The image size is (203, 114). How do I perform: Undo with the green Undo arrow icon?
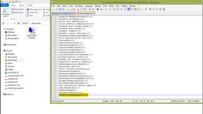(x=89, y=9)
